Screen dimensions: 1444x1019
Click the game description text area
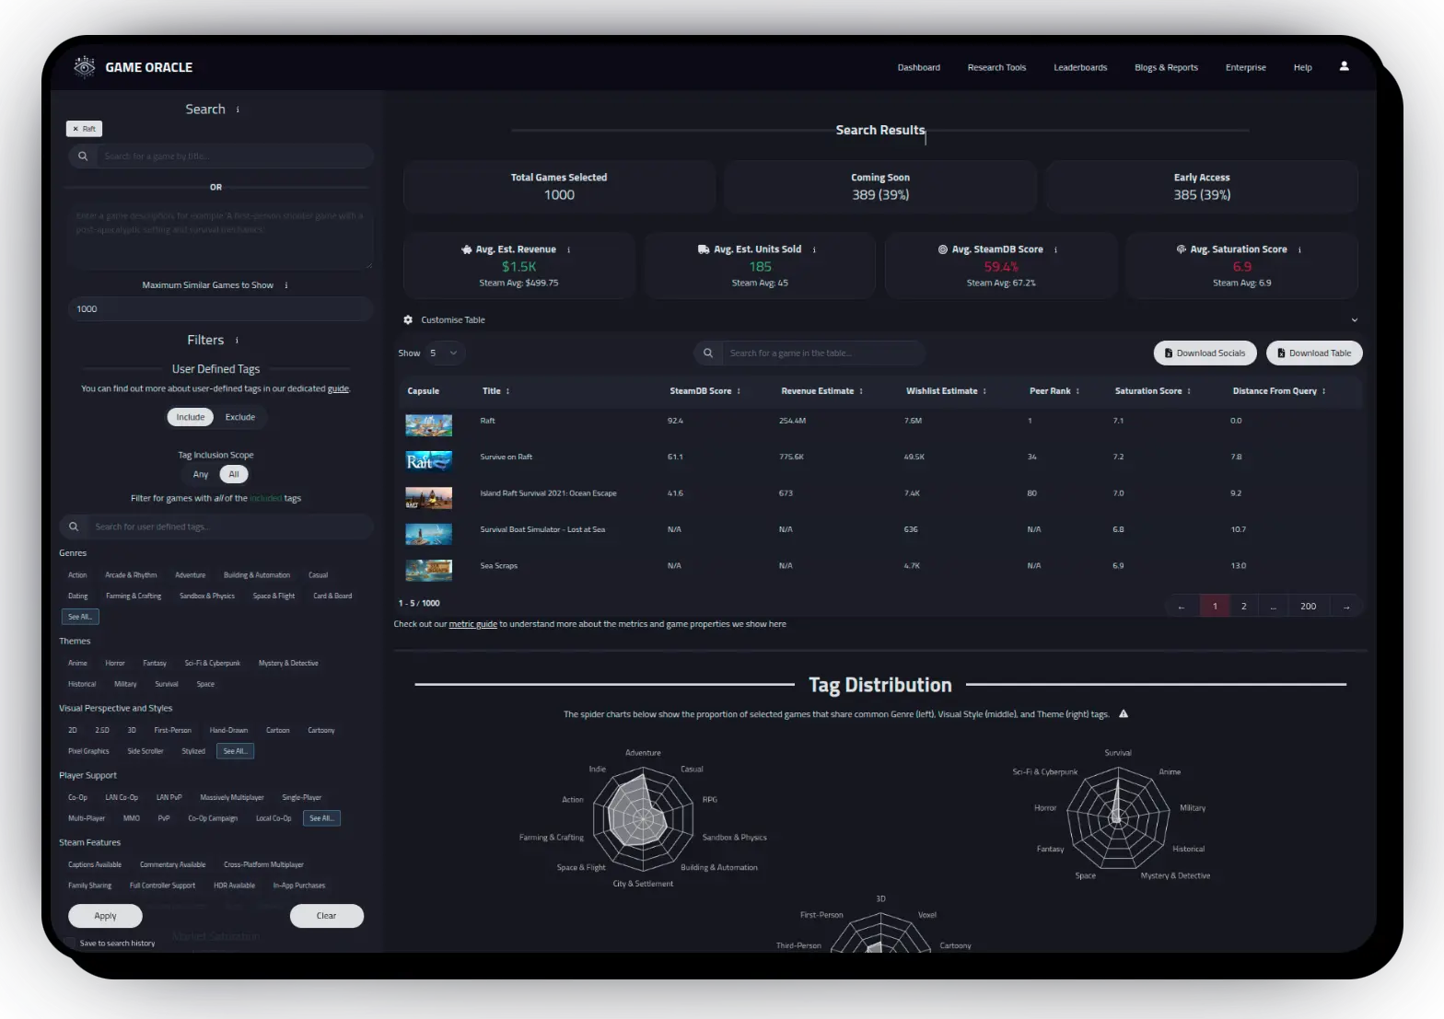pyautogui.click(x=221, y=237)
